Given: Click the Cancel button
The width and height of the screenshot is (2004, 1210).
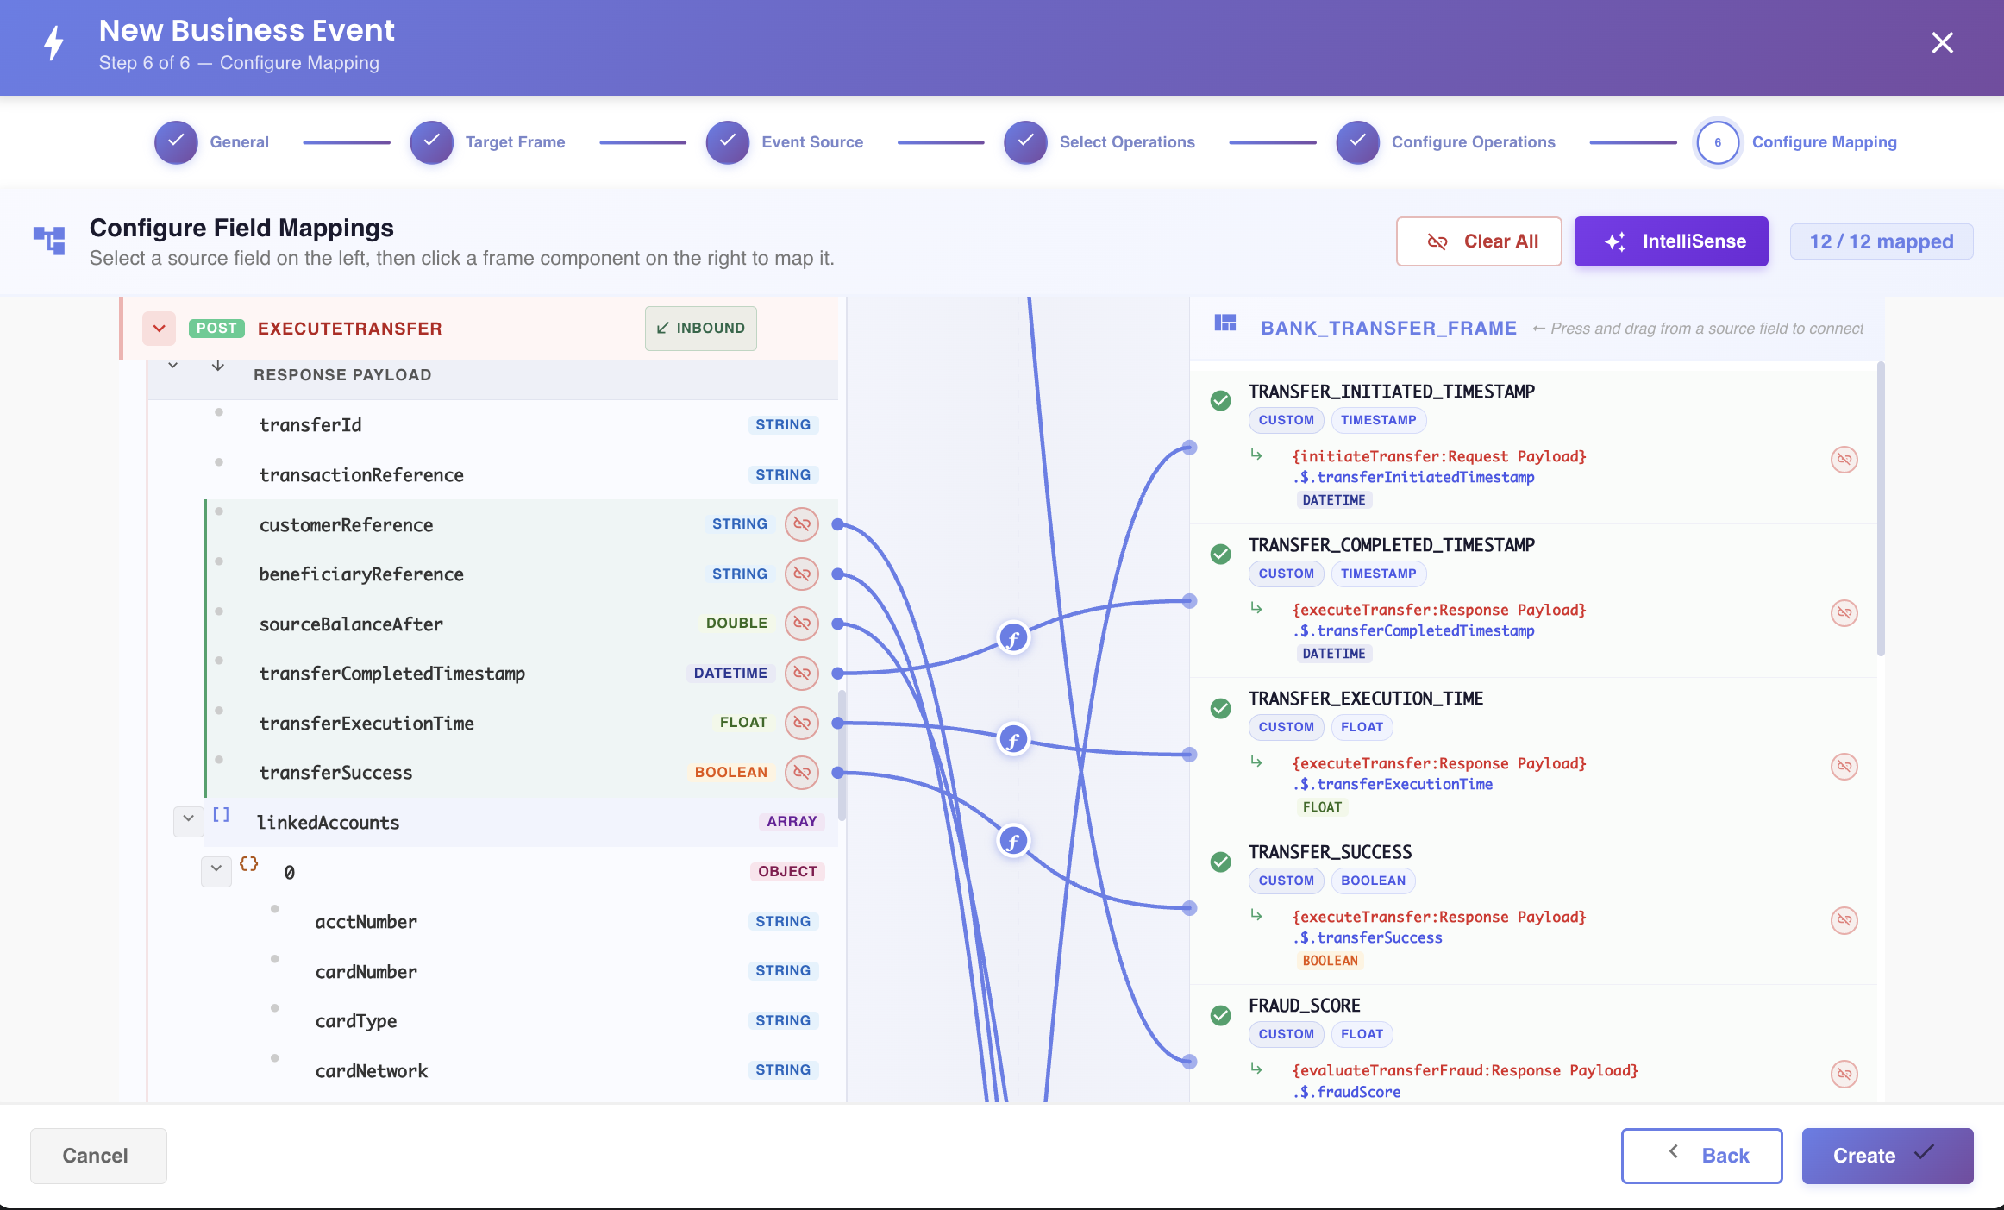Looking at the screenshot, I should [x=98, y=1156].
